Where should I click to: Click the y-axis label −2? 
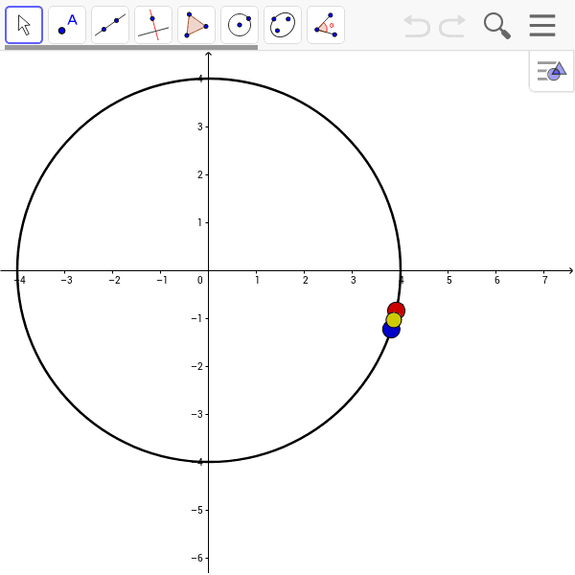(196, 366)
